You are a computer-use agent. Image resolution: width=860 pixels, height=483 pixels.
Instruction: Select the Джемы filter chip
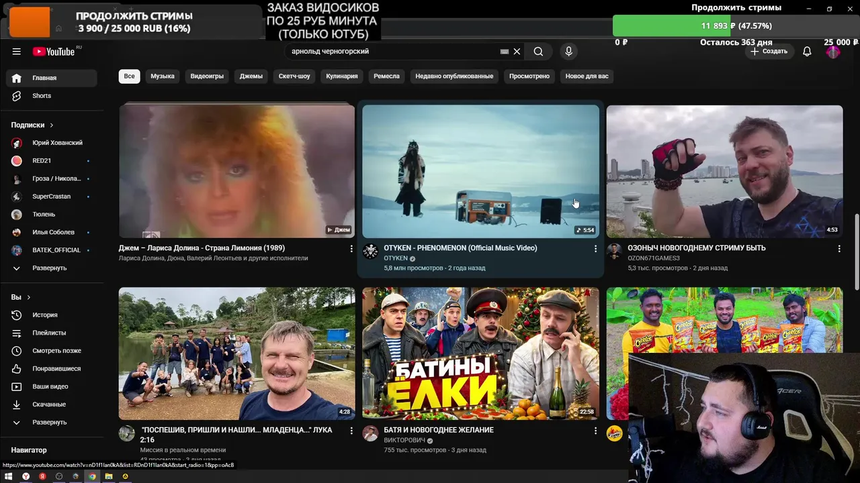coord(251,76)
